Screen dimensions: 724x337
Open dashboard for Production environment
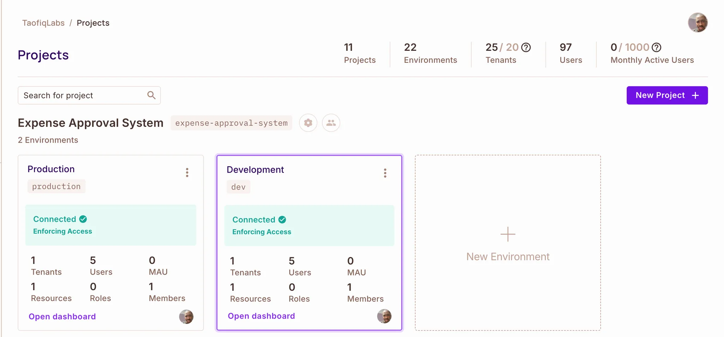(x=62, y=317)
